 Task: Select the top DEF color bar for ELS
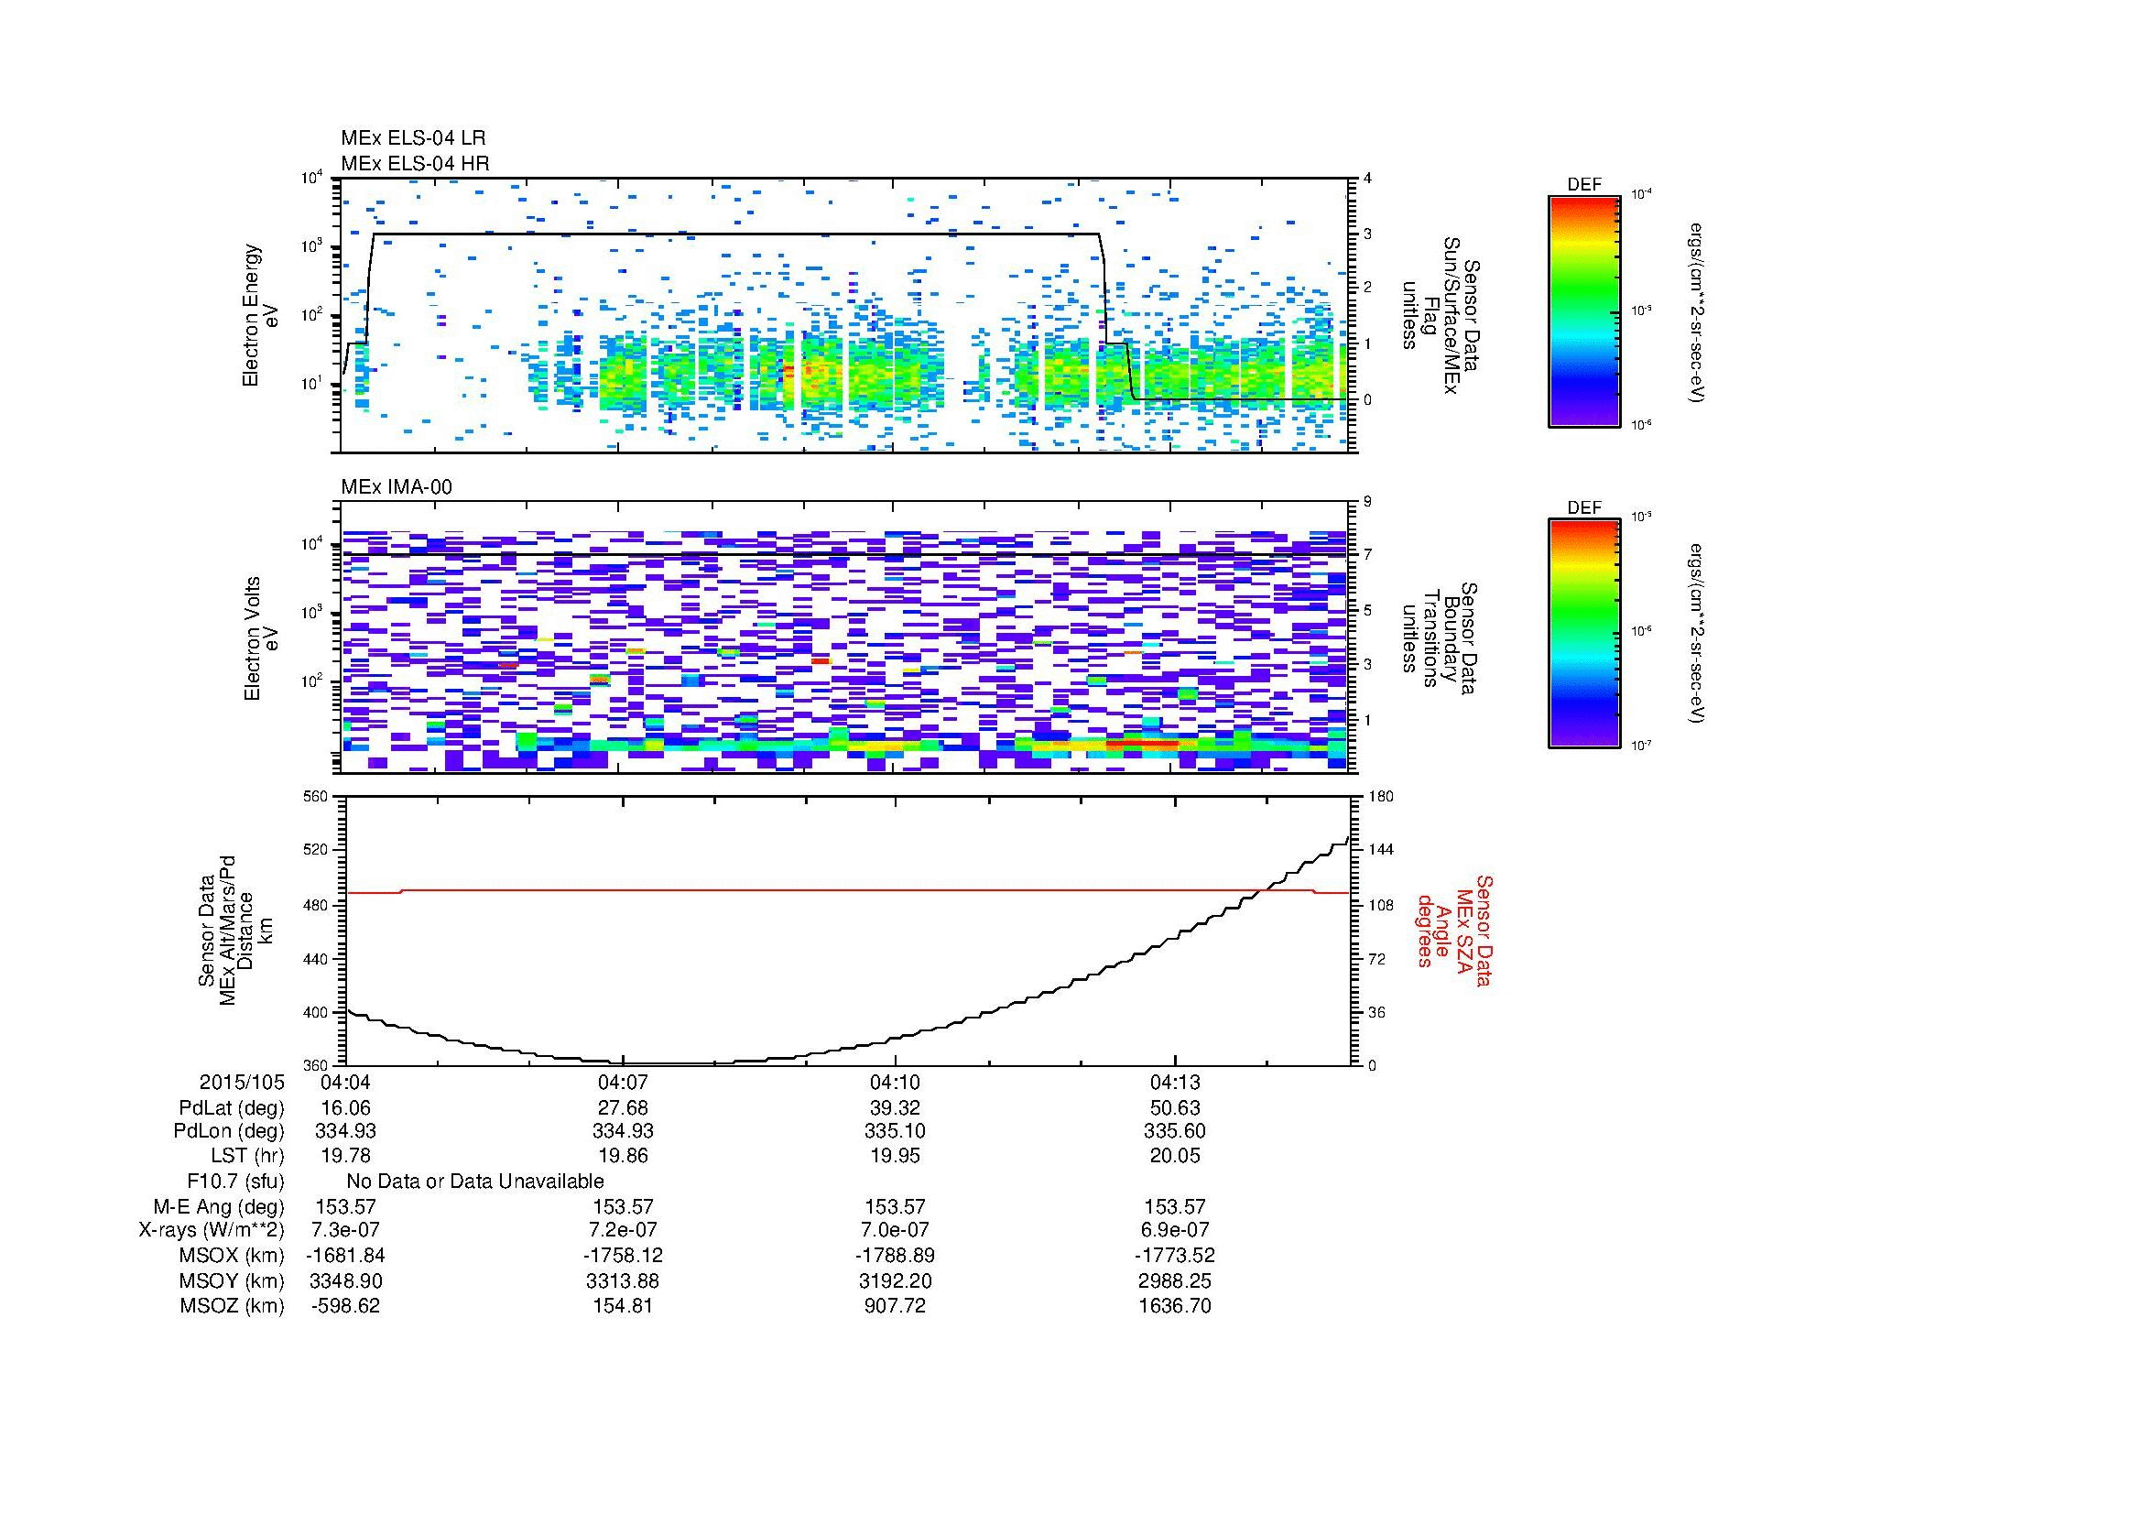(1584, 310)
